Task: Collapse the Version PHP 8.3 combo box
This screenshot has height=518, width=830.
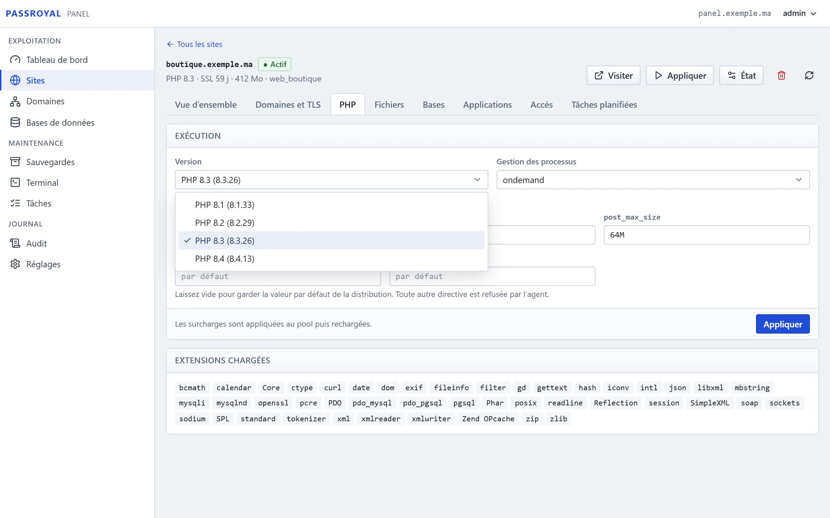Action: coord(331,180)
